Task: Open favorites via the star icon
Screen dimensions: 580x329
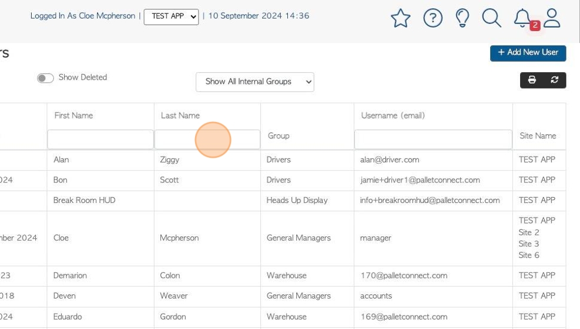Action: [x=401, y=18]
